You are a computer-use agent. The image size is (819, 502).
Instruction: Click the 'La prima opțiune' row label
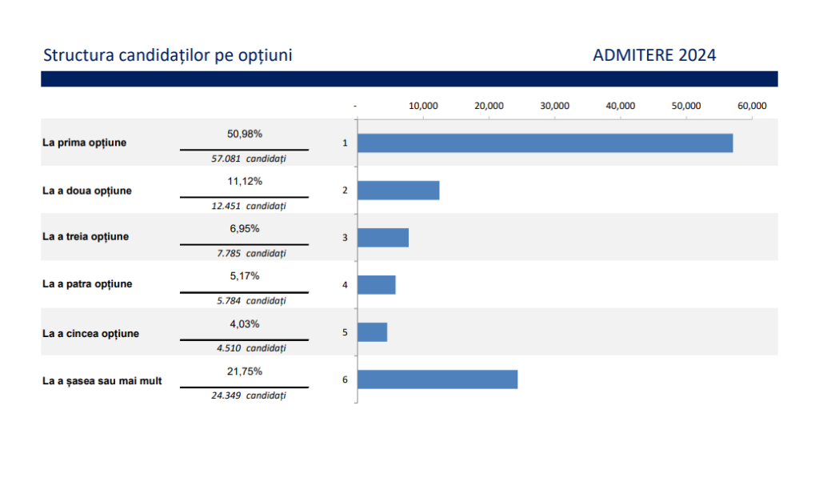(84, 143)
